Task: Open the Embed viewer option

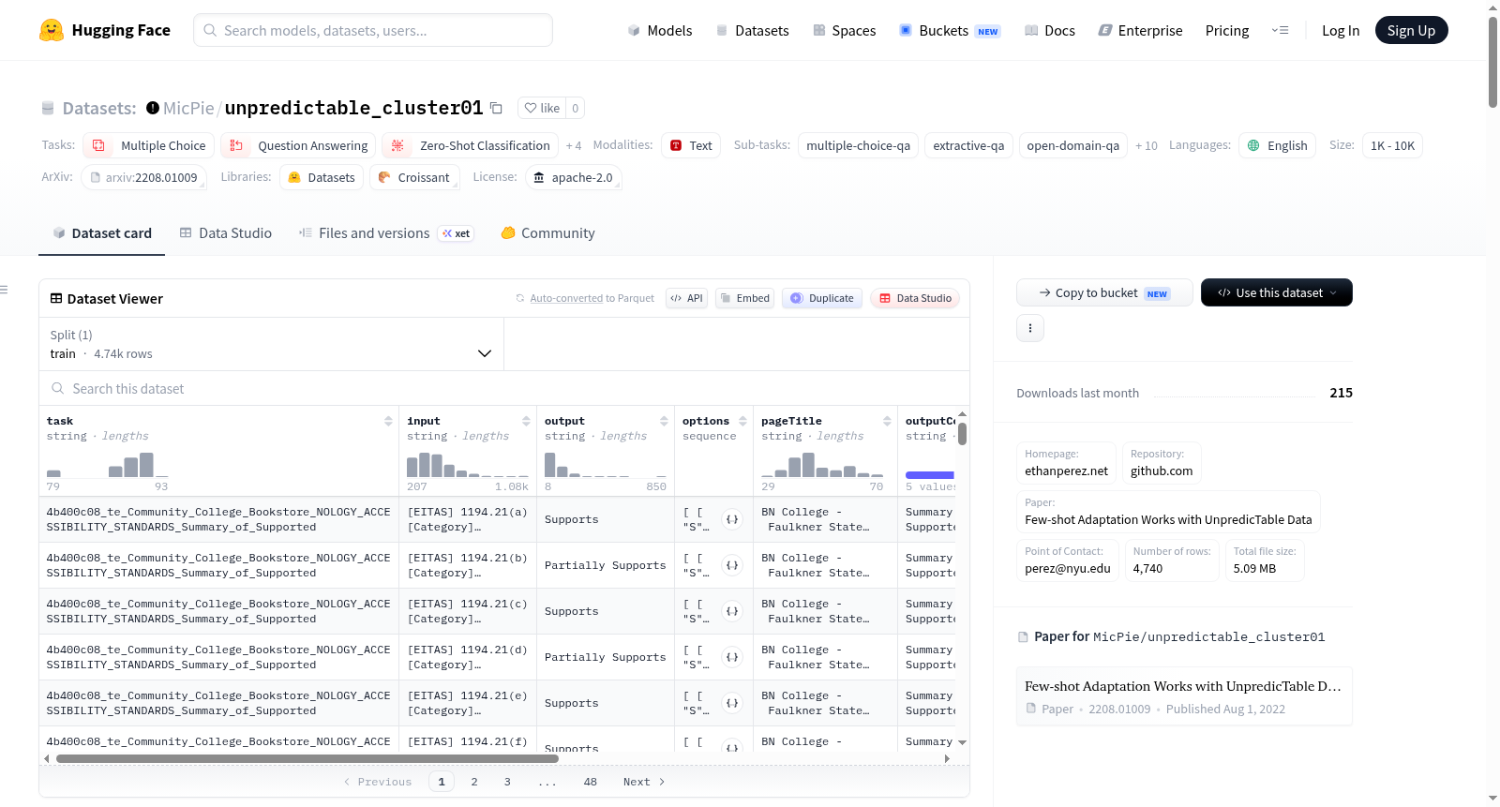Action: (744, 298)
